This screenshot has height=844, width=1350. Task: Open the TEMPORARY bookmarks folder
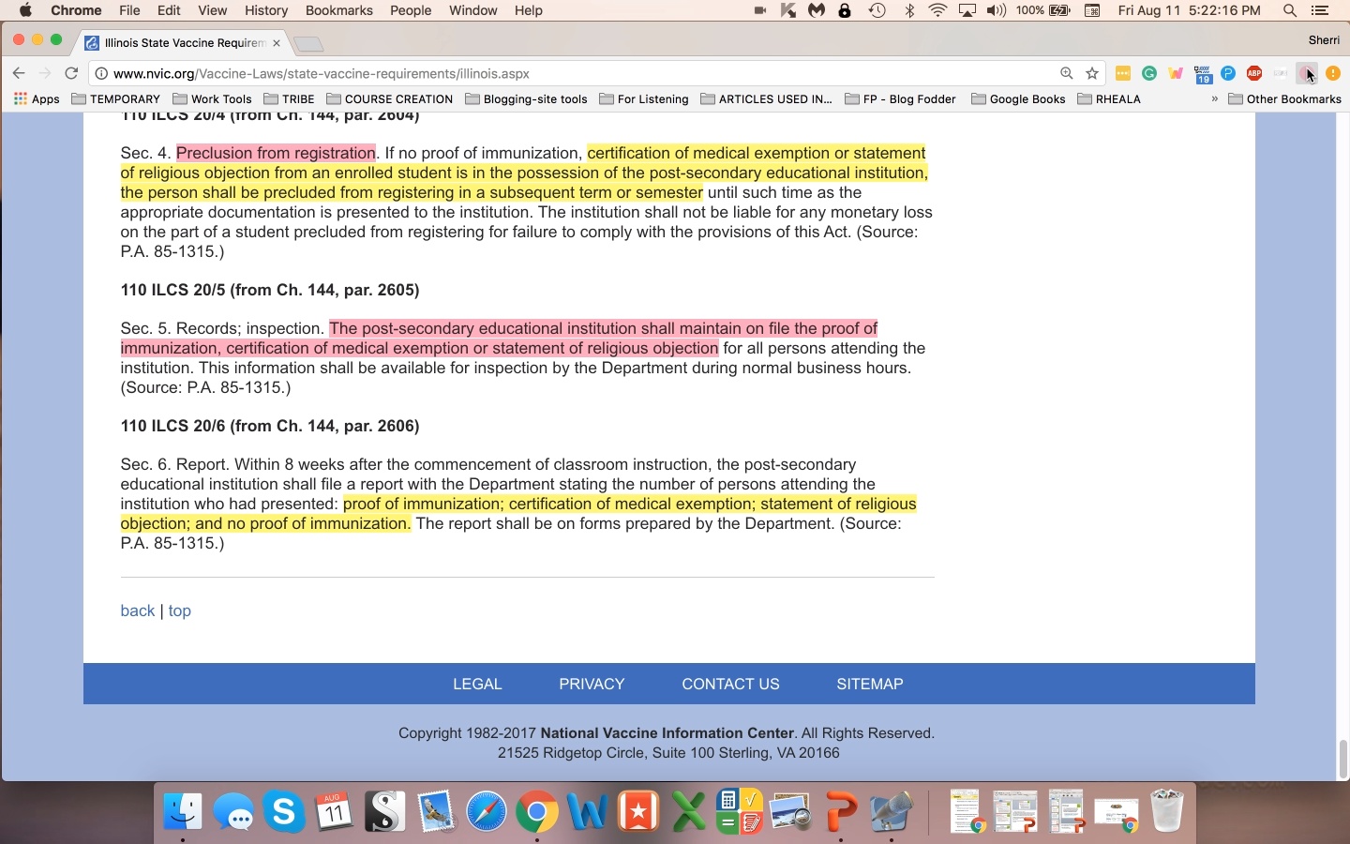116,98
